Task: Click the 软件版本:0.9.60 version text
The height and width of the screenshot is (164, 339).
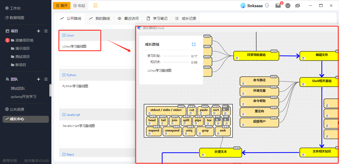Action: (36, 161)
